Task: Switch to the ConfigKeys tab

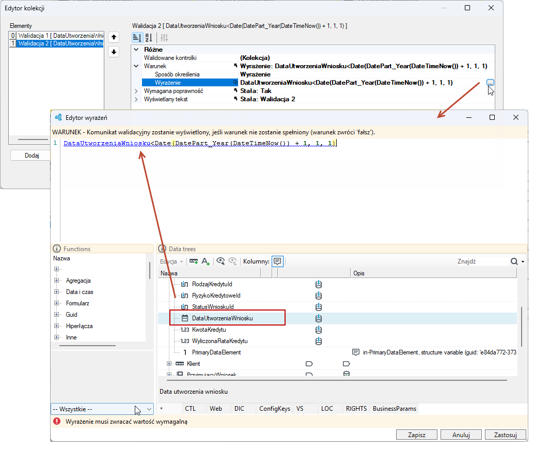Action: point(275,409)
